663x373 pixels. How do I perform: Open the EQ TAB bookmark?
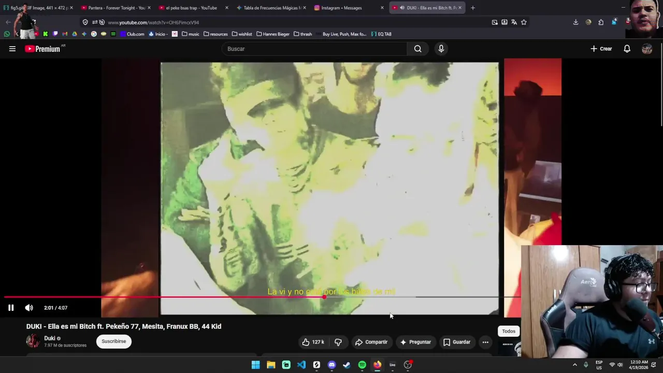(x=381, y=34)
